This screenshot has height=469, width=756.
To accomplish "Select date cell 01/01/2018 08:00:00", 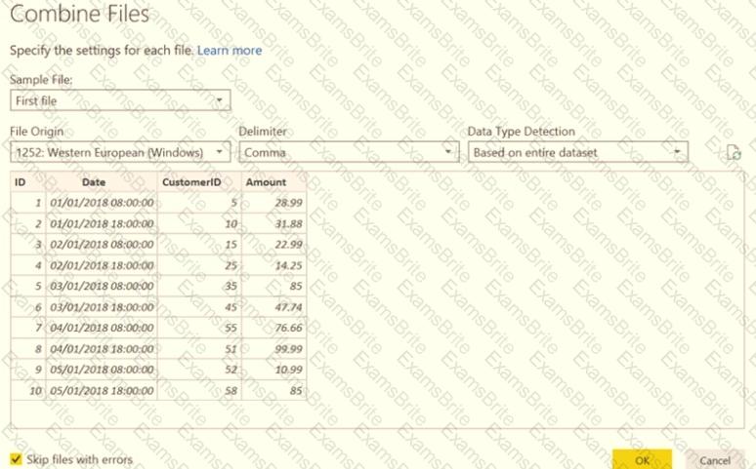I will point(102,203).
